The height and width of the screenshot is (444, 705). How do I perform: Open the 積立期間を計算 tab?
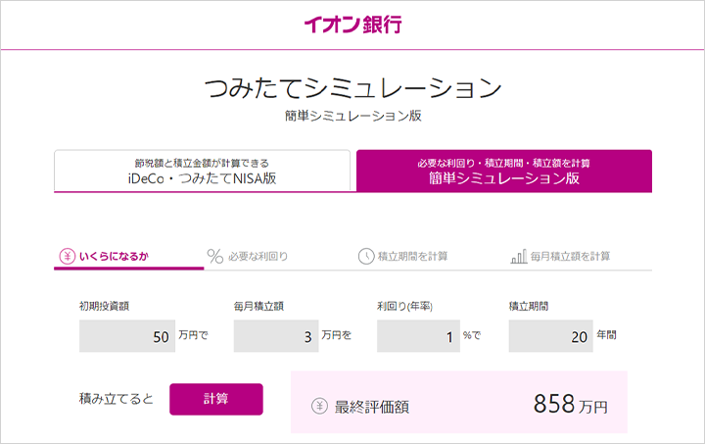click(x=428, y=257)
